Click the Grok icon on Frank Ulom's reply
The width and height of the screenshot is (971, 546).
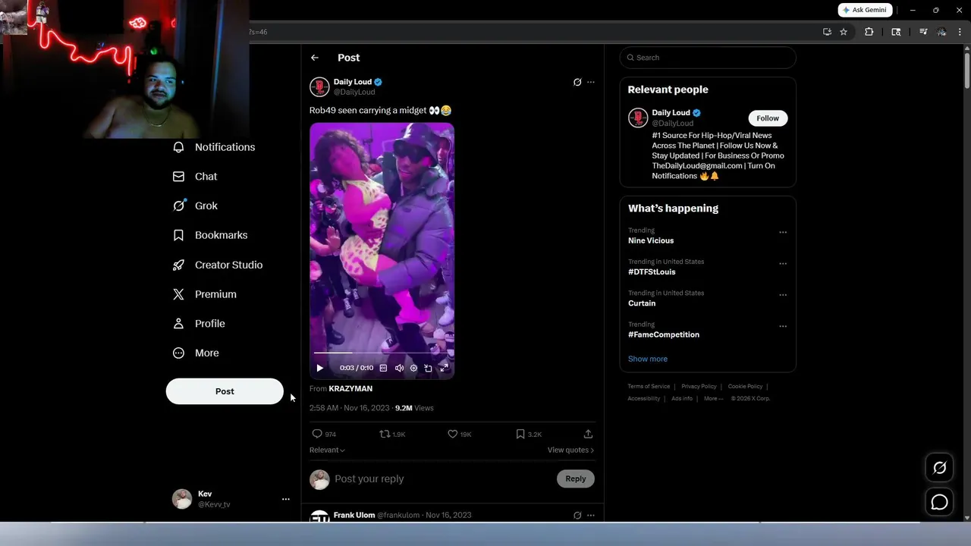pyautogui.click(x=577, y=515)
